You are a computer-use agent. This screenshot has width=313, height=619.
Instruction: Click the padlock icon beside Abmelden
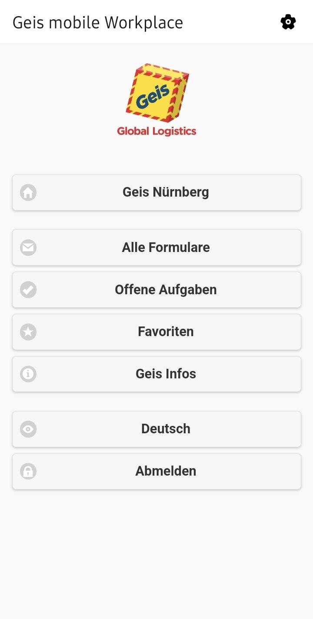coord(28,471)
